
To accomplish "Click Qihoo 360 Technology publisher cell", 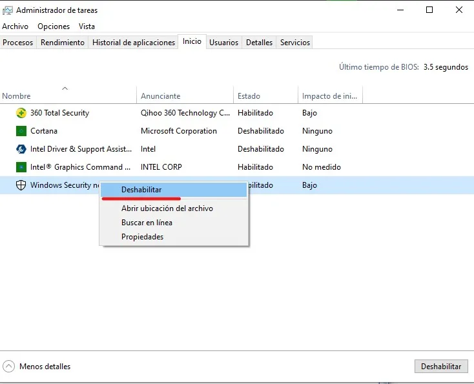I will pyautogui.click(x=185, y=113).
